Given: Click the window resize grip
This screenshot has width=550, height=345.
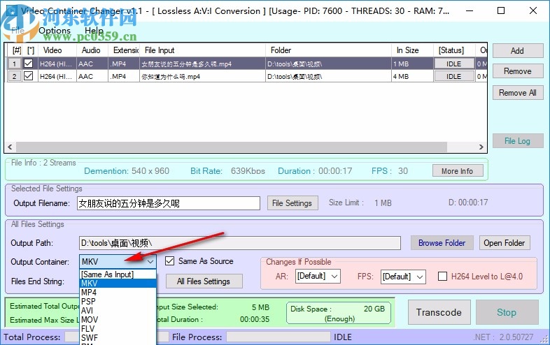Looking at the screenshot, I should point(544,339).
